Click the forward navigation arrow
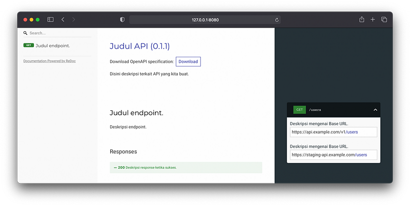Screen dimensions: 410x206 (x=74, y=19)
